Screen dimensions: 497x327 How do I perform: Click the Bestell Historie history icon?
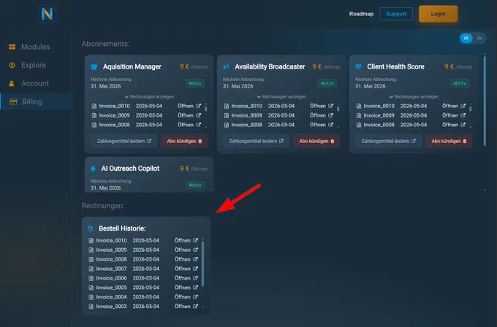(x=91, y=228)
